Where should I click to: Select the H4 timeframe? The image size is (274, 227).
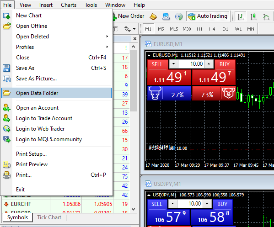click(x=212, y=29)
